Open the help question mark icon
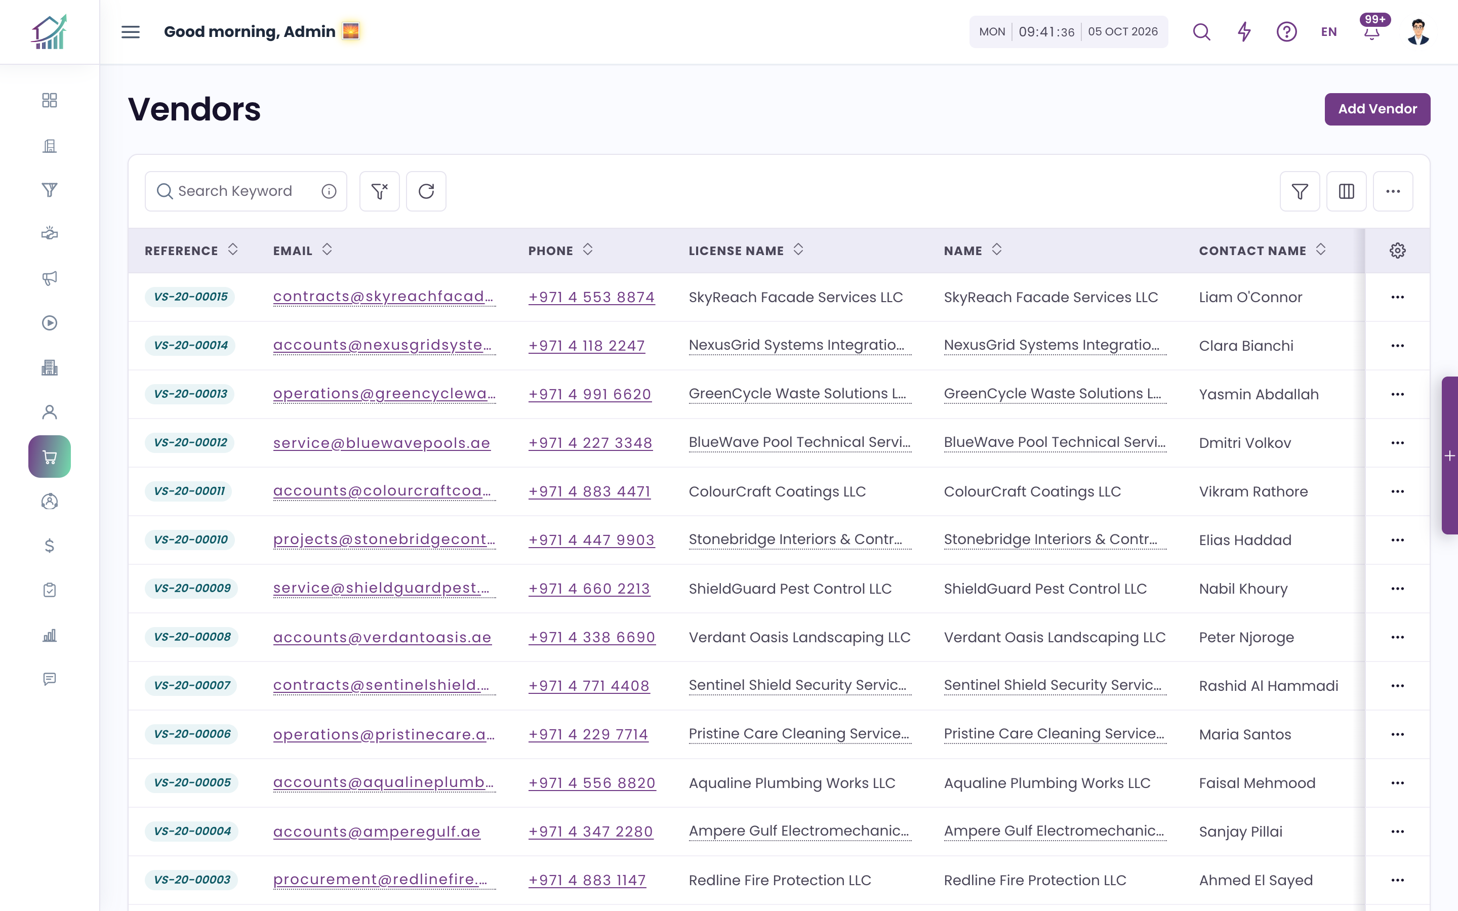The width and height of the screenshot is (1458, 911). [1286, 32]
